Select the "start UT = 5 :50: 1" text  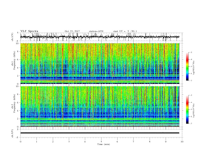tap(125, 31)
